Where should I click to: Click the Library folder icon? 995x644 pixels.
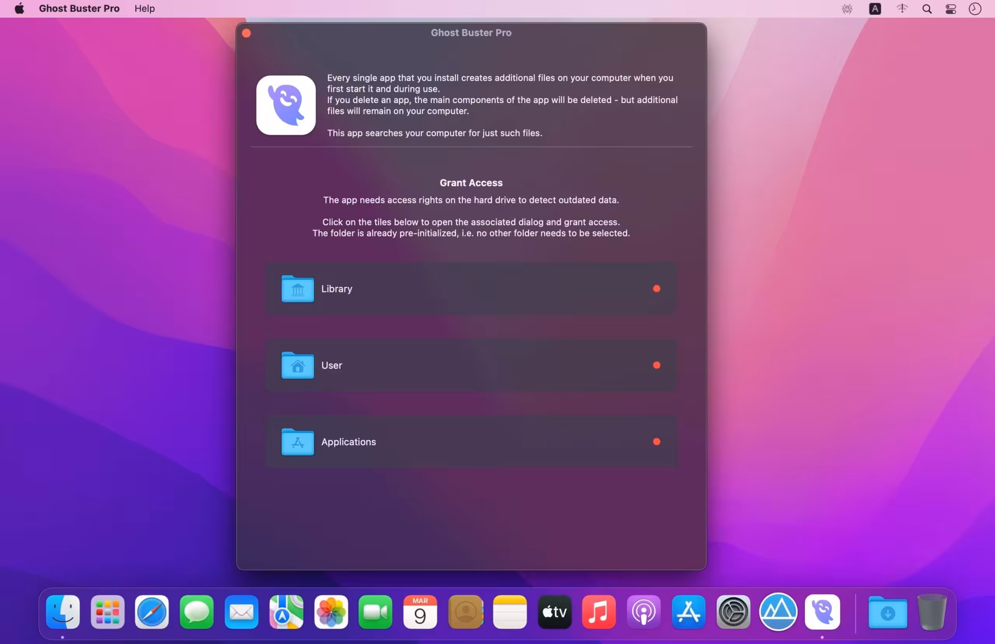298,289
